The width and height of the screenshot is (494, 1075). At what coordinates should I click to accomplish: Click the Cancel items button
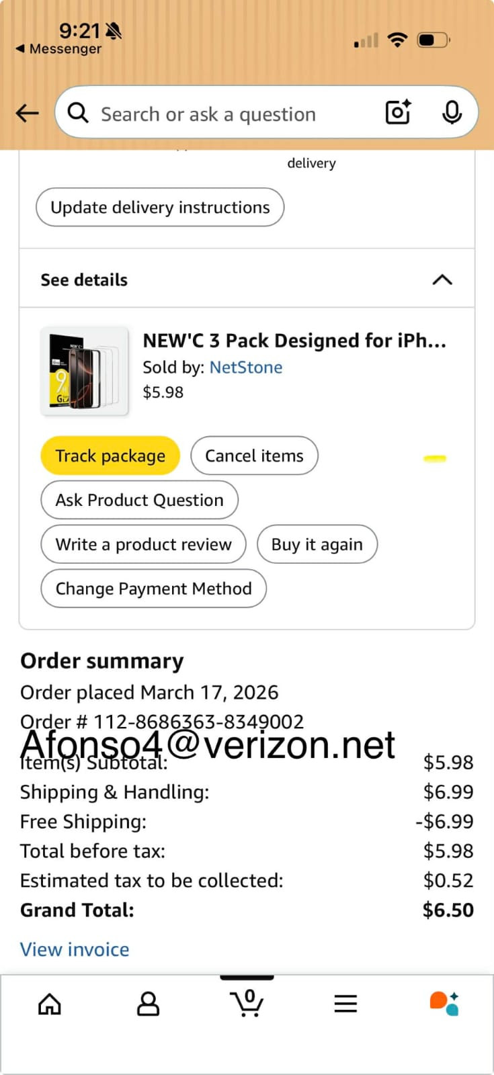254,456
